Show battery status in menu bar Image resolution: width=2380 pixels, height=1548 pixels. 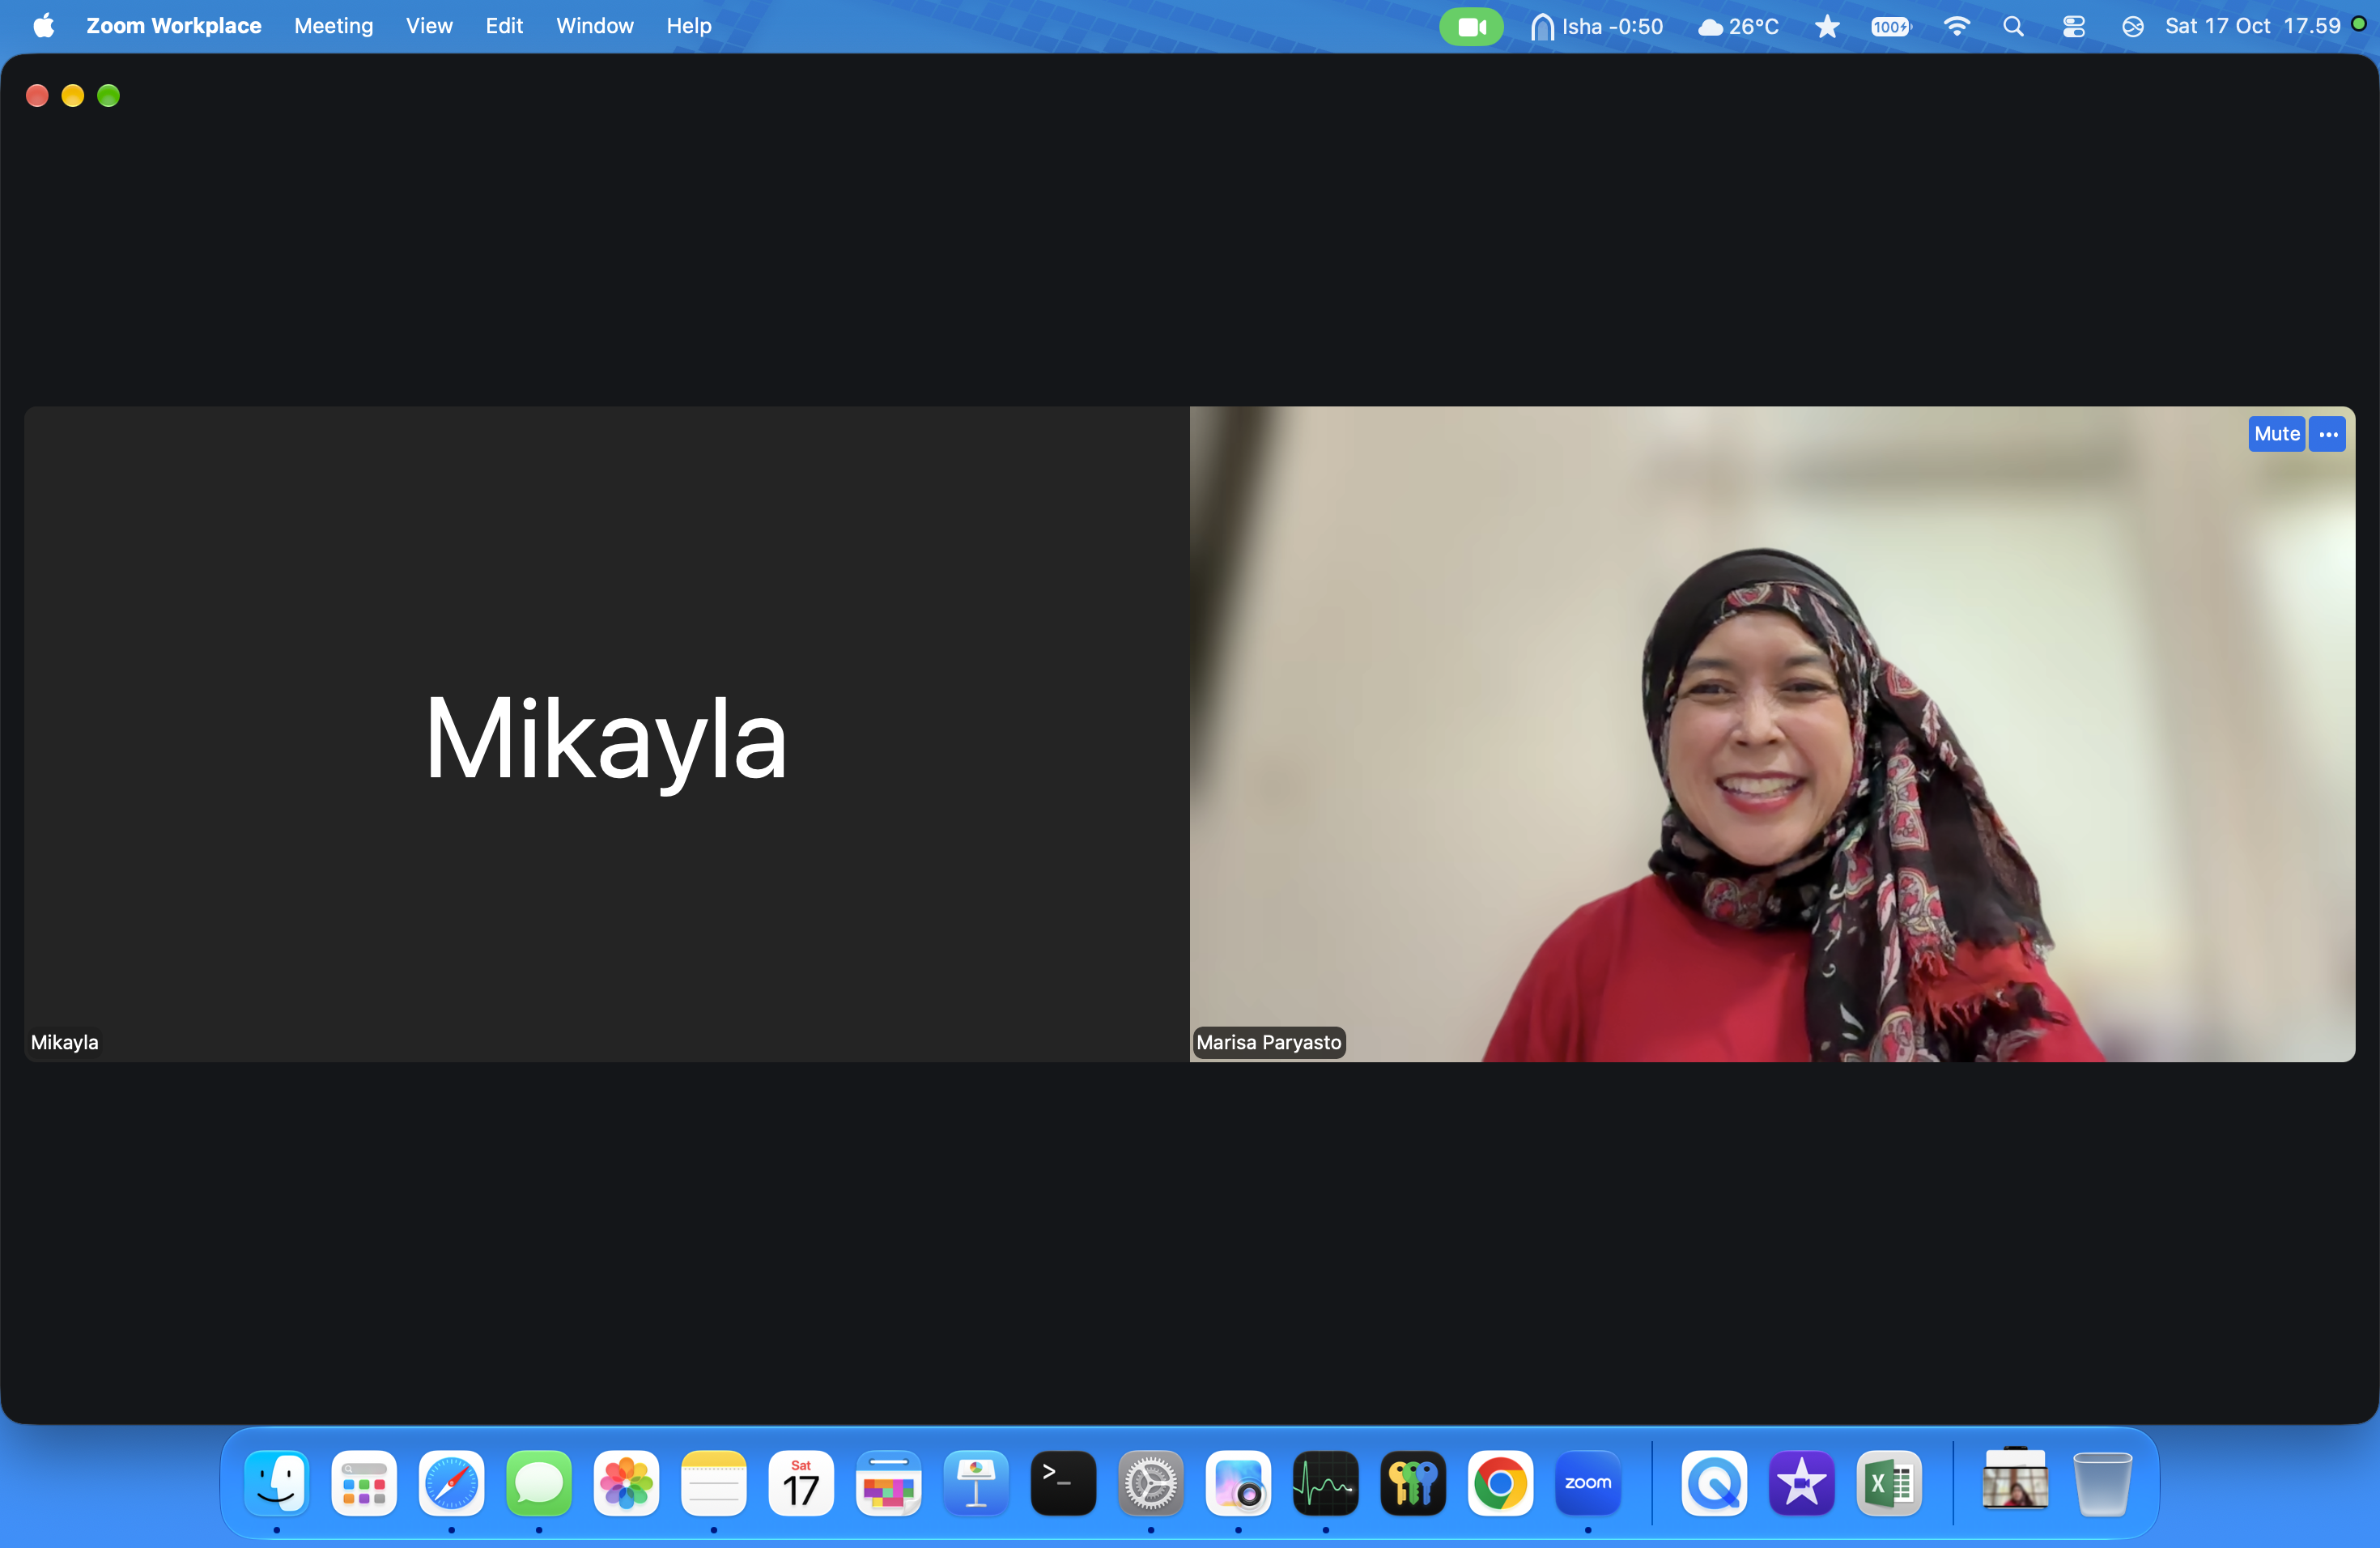[1890, 27]
